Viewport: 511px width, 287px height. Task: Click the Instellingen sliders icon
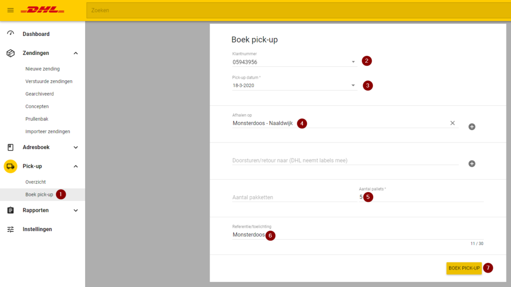10,229
